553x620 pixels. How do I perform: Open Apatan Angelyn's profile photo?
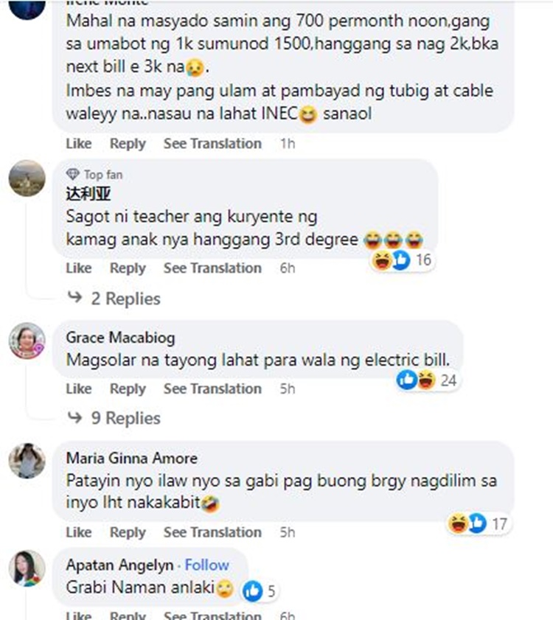[27, 568]
